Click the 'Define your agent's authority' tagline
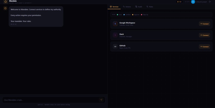Viewport: 215px width, 108px height. 20,3
